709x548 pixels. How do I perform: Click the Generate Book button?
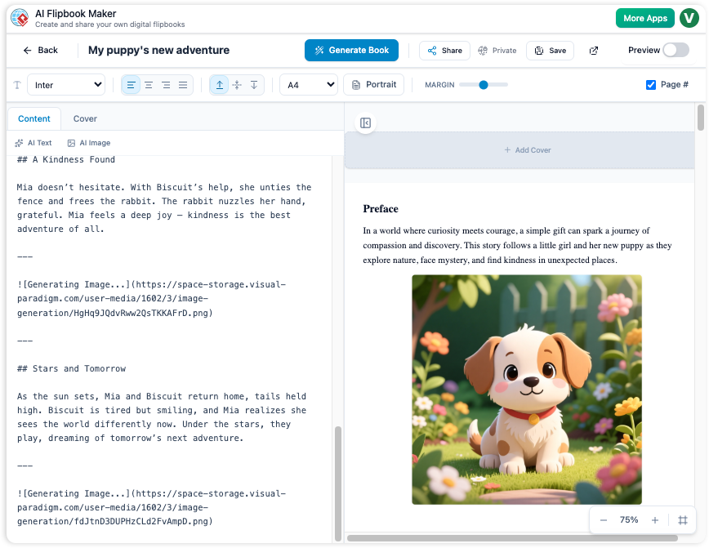click(351, 50)
